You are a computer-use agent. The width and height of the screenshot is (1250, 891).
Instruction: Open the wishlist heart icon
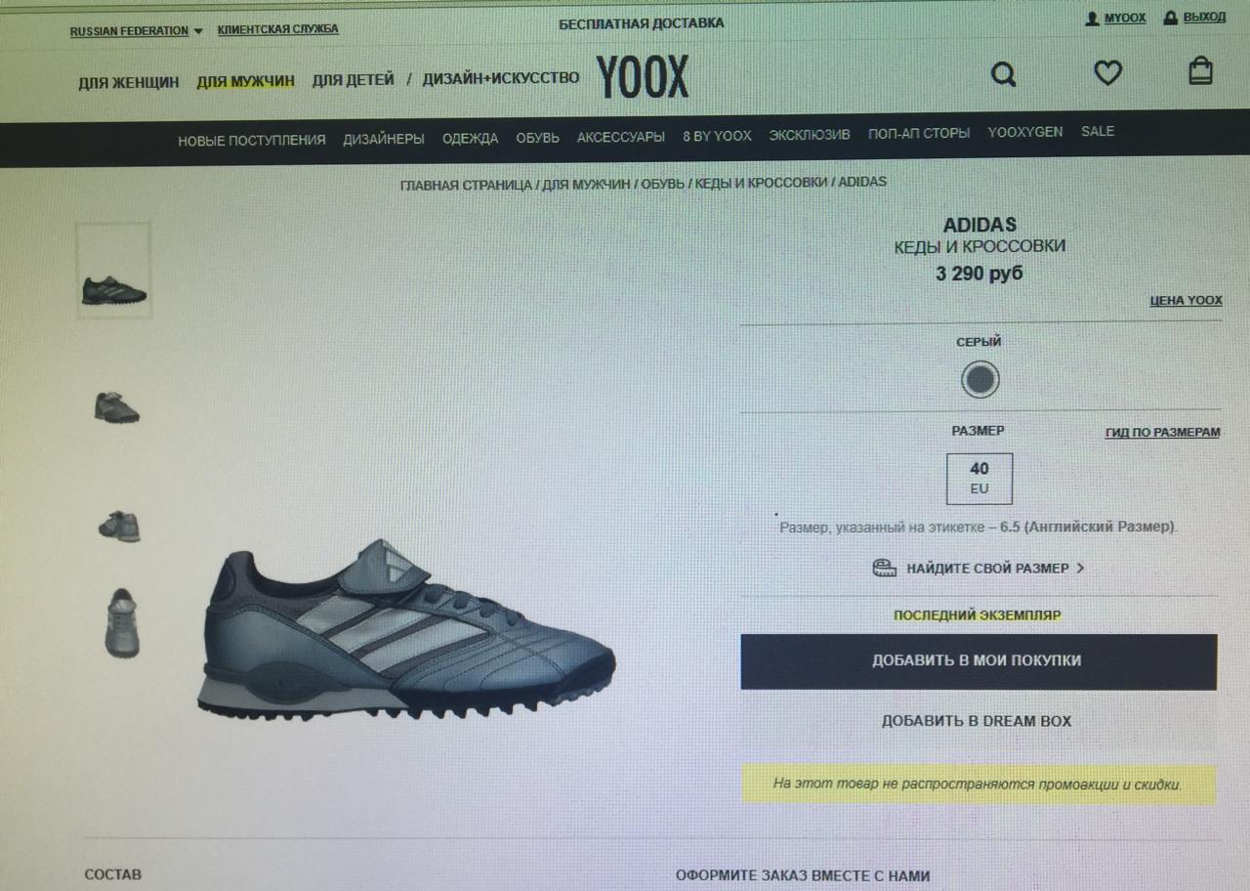(x=1107, y=73)
